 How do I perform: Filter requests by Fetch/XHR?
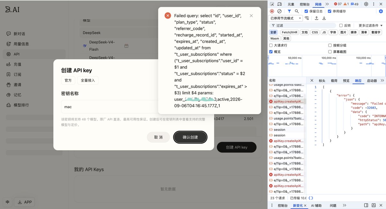point(290,32)
